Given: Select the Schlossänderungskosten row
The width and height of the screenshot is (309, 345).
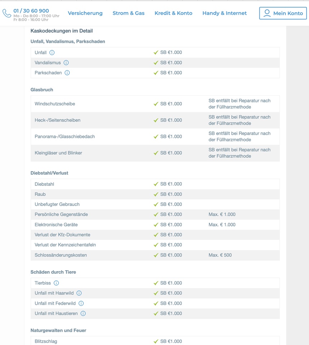Looking at the screenshot, I should click(61, 255).
